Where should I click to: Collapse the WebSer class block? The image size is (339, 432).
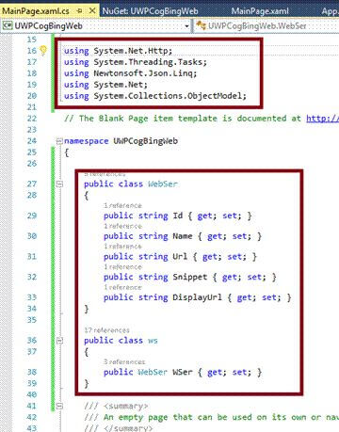(59, 184)
